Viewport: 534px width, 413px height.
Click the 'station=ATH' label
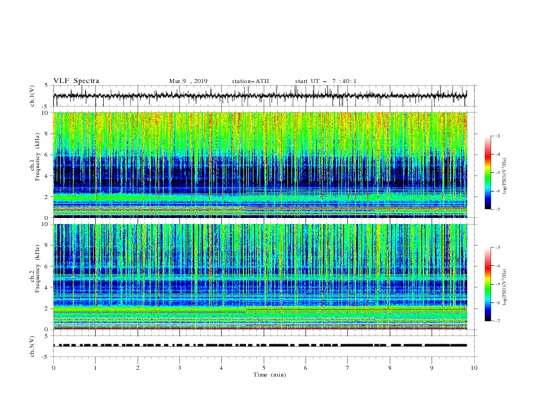(250, 81)
